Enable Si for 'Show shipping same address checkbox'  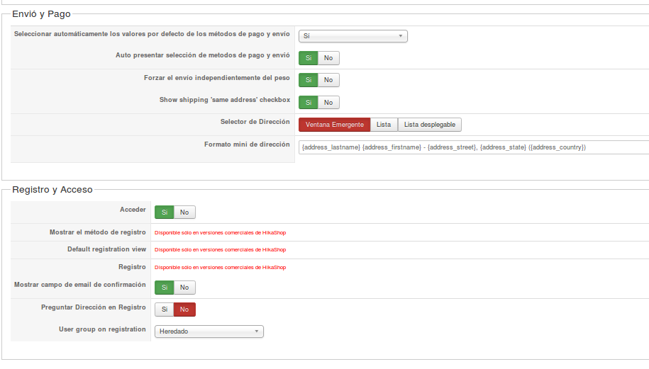[309, 103]
